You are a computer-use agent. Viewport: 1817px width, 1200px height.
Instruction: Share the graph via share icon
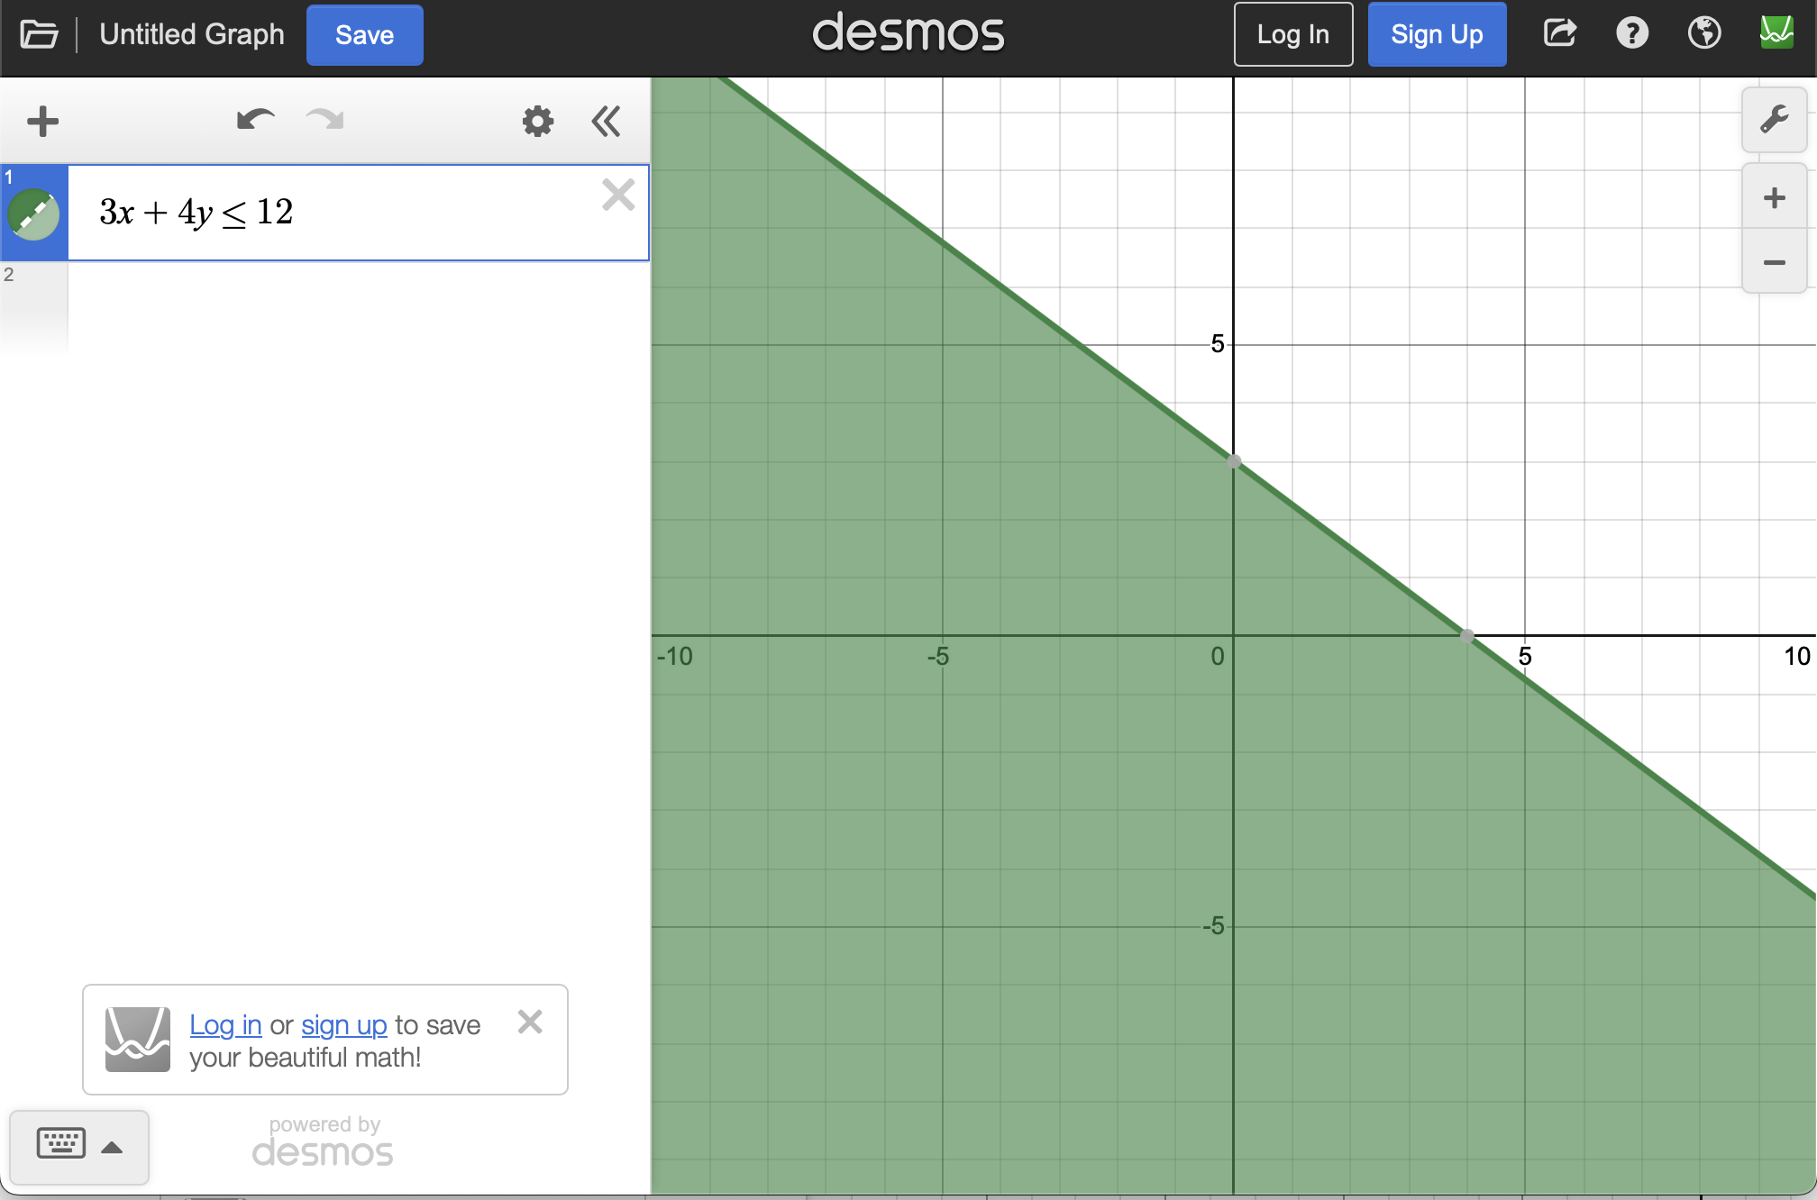[x=1559, y=33]
